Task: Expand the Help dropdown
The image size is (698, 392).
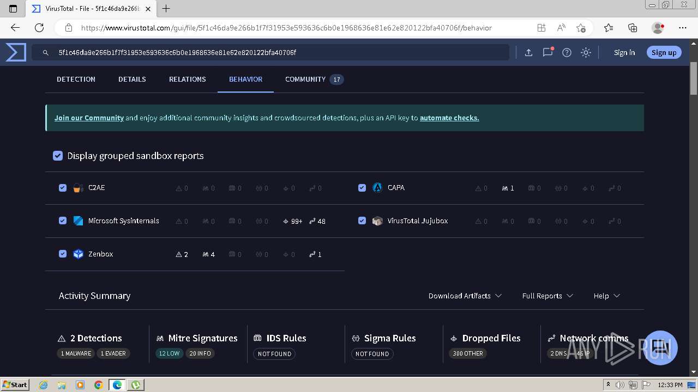Action: click(x=606, y=296)
